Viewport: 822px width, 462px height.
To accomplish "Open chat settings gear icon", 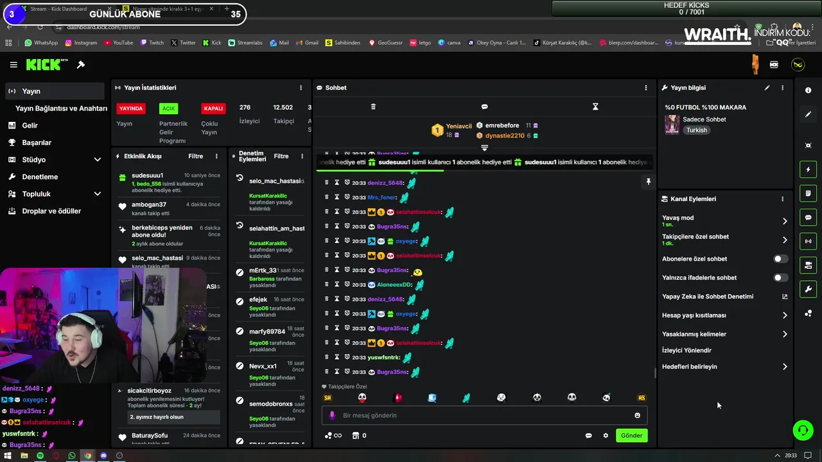I will tap(605, 436).
